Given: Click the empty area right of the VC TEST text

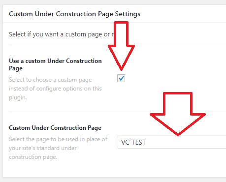Looking at the screenshot, I should point(186,142).
